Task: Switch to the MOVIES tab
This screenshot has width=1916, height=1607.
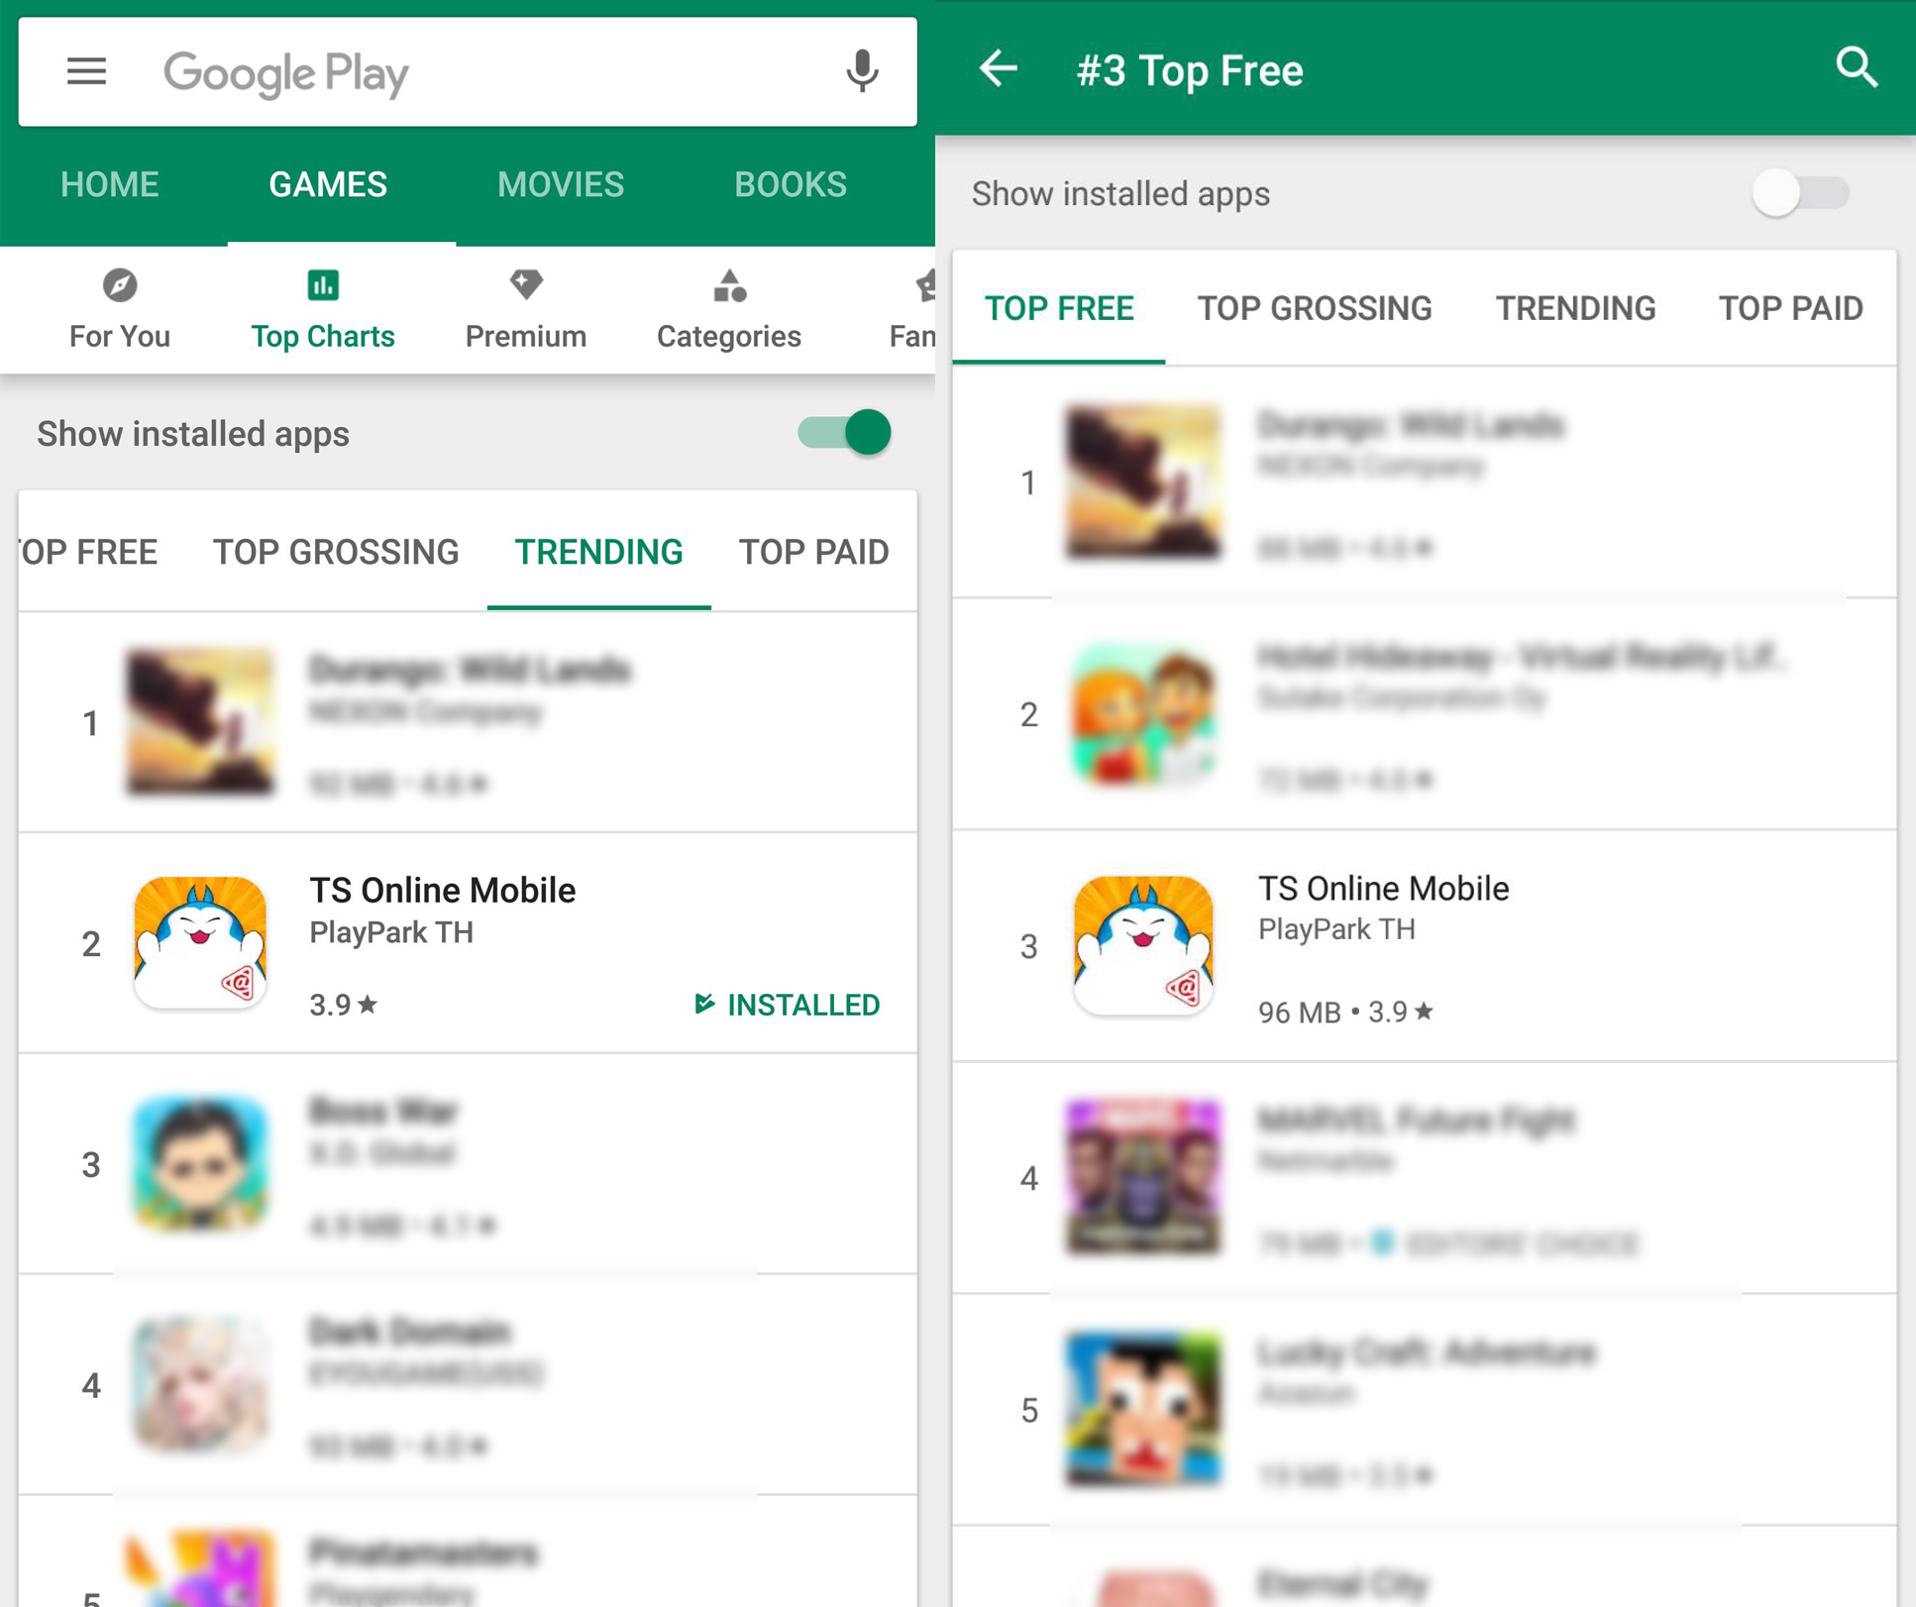Action: click(561, 184)
